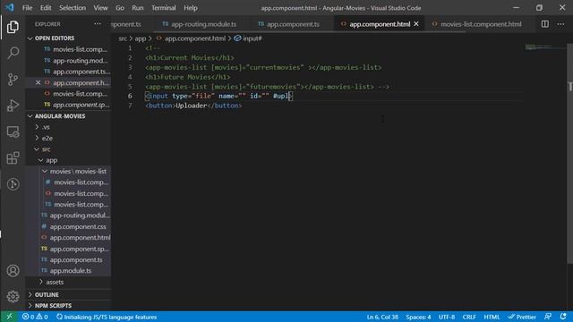Click the notifications bell in status bar
This screenshot has height=322, width=573.
[x=563, y=317]
